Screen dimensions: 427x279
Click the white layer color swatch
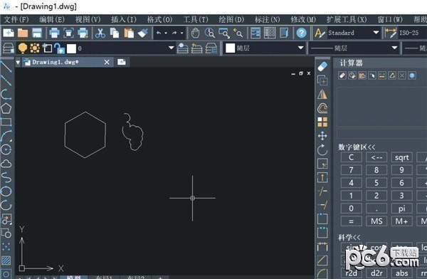point(72,48)
